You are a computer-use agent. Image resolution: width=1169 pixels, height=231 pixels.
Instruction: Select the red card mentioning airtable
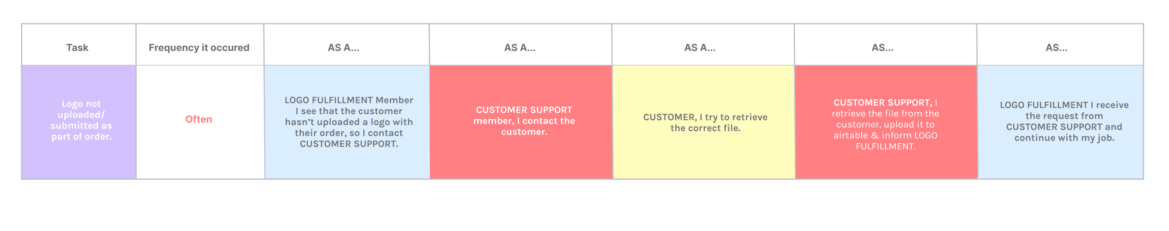(x=886, y=122)
